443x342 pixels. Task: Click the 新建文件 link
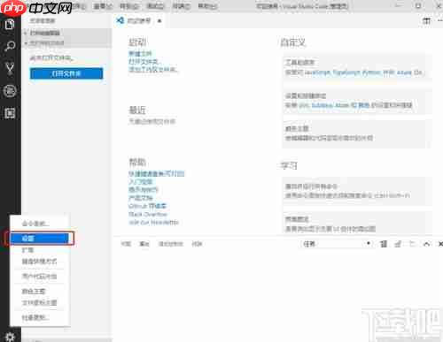click(140, 54)
